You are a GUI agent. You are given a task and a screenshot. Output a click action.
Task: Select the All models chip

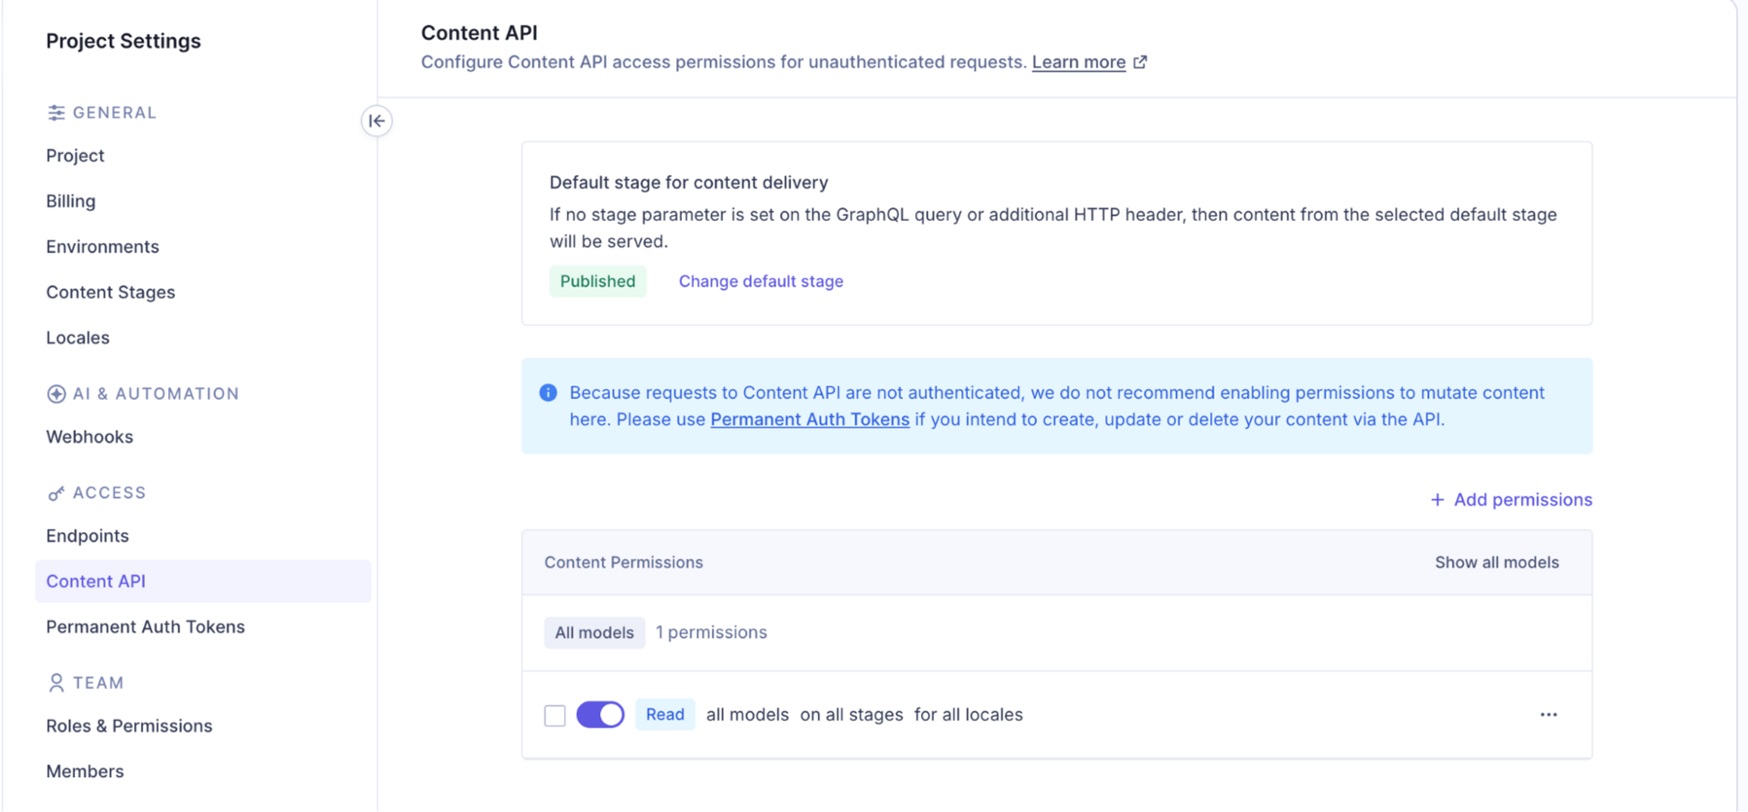click(594, 632)
